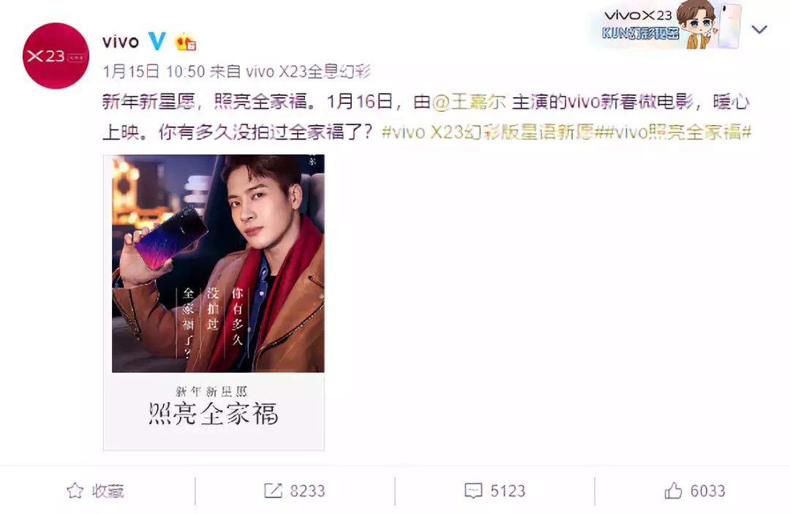Open the vivo account name link
Viewport: 790px width, 514px height.
(x=121, y=42)
